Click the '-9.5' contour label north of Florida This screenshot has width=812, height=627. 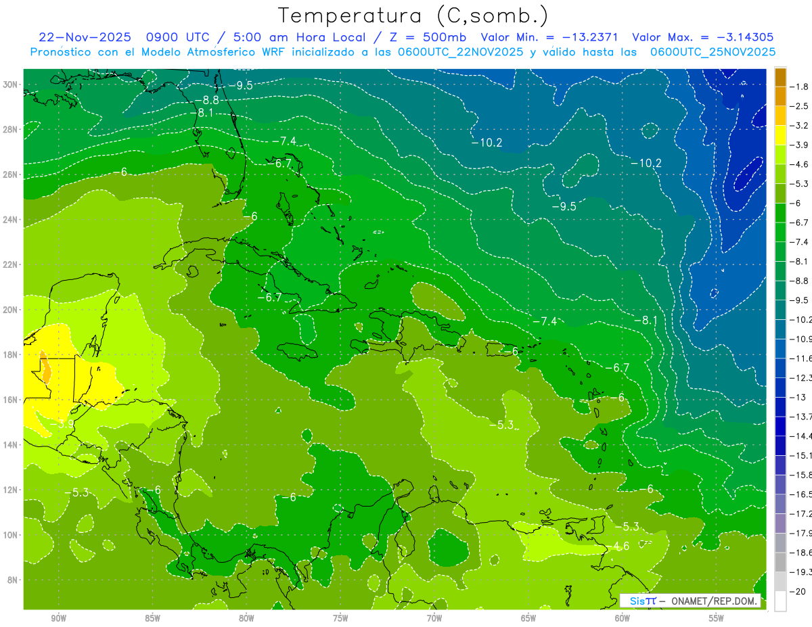pos(240,85)
